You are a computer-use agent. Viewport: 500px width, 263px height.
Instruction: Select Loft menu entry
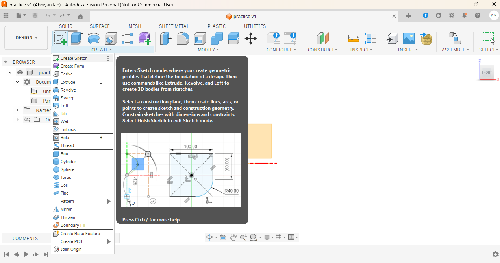(x=82, y=106)
